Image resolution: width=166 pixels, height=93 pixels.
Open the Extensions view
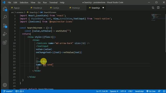tap(5, 42)
